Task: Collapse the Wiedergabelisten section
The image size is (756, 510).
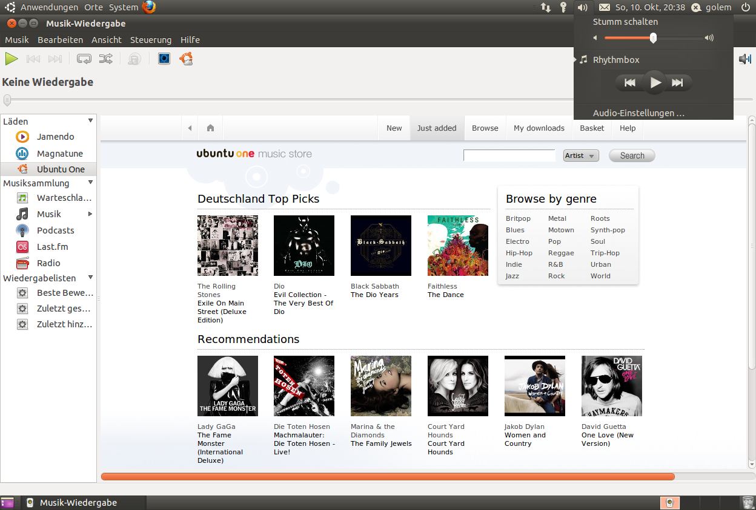Action: (90, 278)
